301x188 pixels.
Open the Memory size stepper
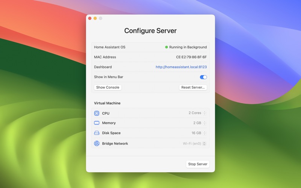205,123
